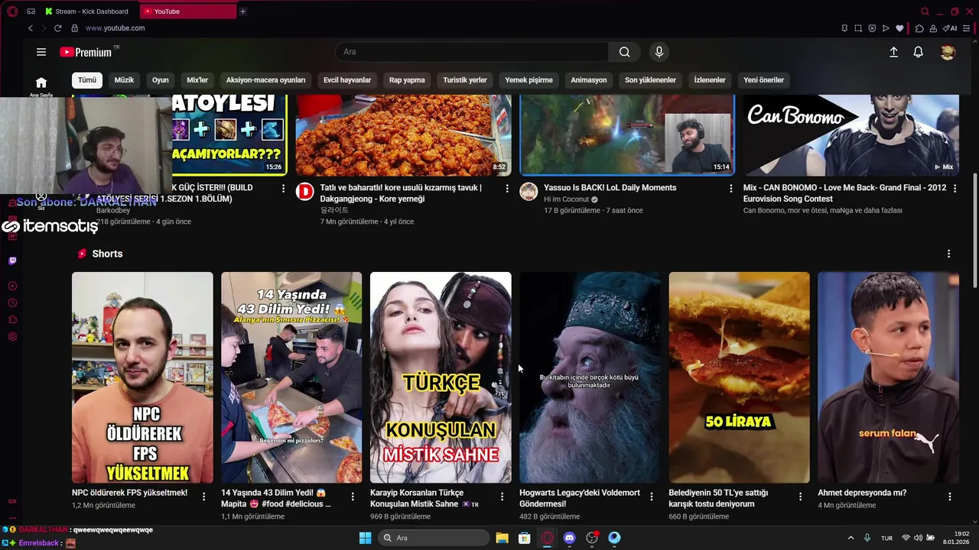
Task: Open Microsoft Store from the taskbar
Action: pyautogui.click(x=525, y=538)
